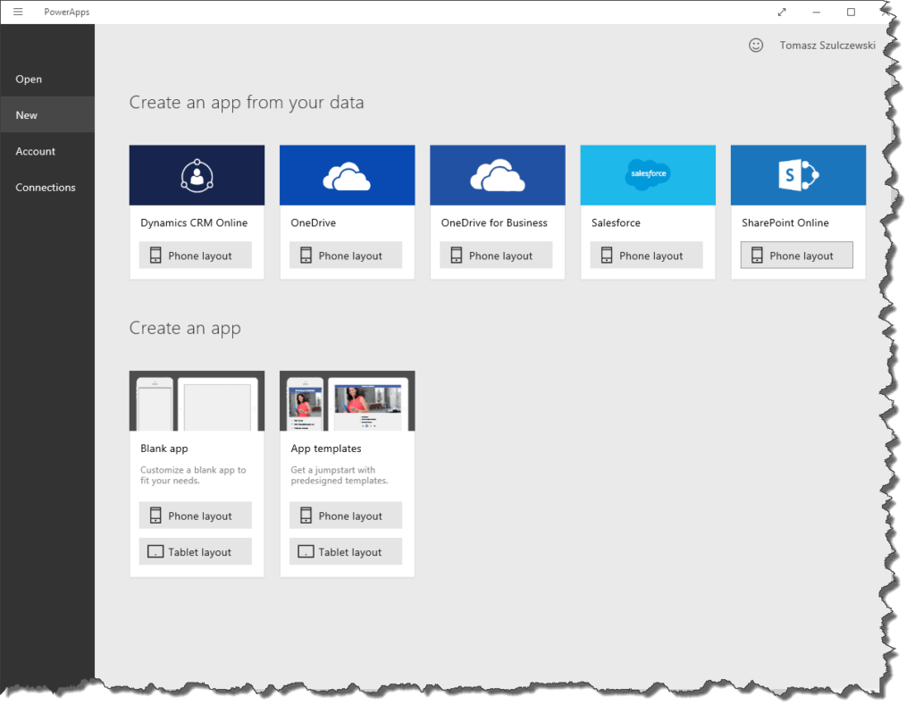Create Blank app with Phone layout
The width and height of the screenshot is (915, 713).
click(x=196, y=516)
